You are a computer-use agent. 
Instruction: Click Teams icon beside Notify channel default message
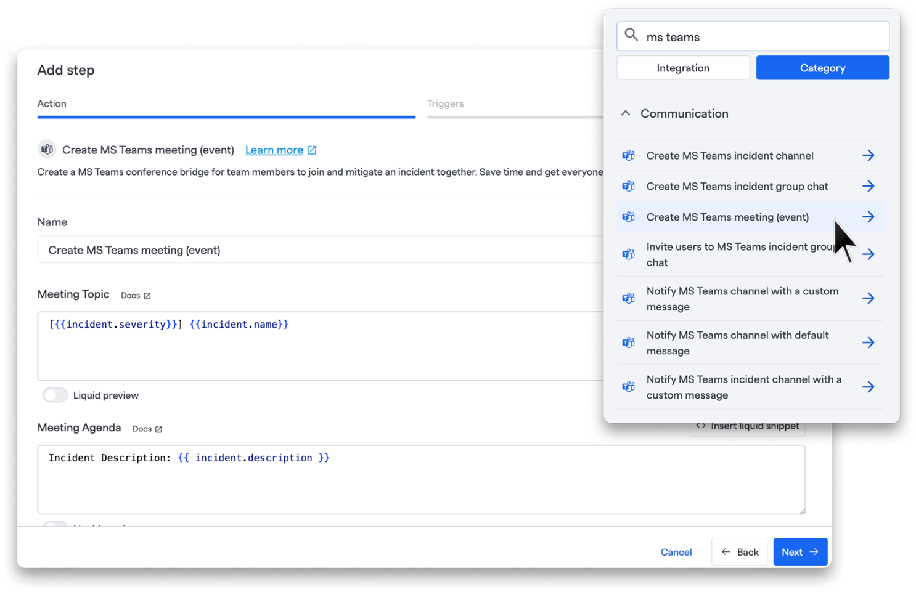(628, 343)
